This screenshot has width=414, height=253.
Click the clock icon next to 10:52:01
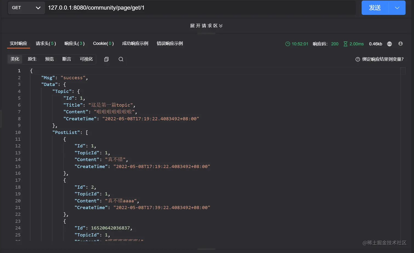tap(287, 44)
